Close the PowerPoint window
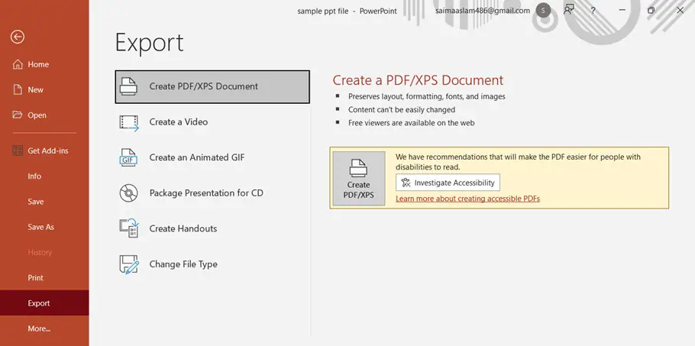Image resolution: width=695 pixels, height=346 pixels. pos(680,10)
